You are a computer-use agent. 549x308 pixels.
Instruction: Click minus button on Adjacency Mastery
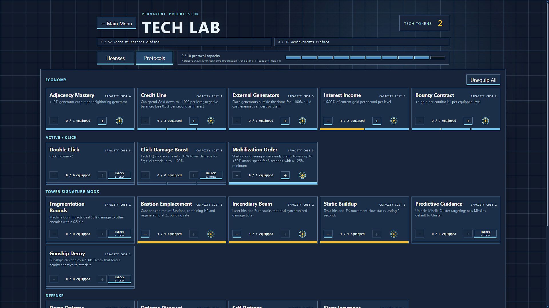(53, 121)
